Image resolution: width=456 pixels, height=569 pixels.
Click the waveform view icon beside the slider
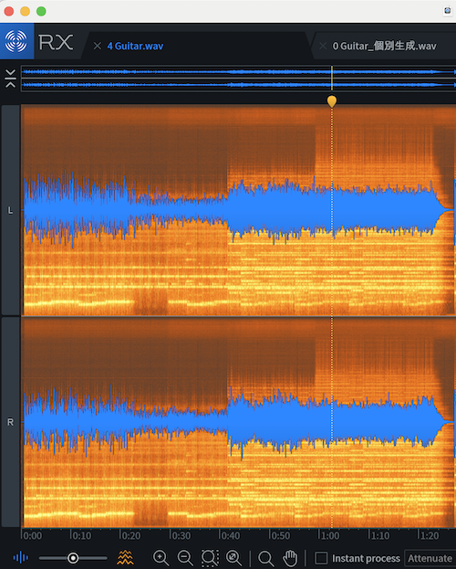21,557
